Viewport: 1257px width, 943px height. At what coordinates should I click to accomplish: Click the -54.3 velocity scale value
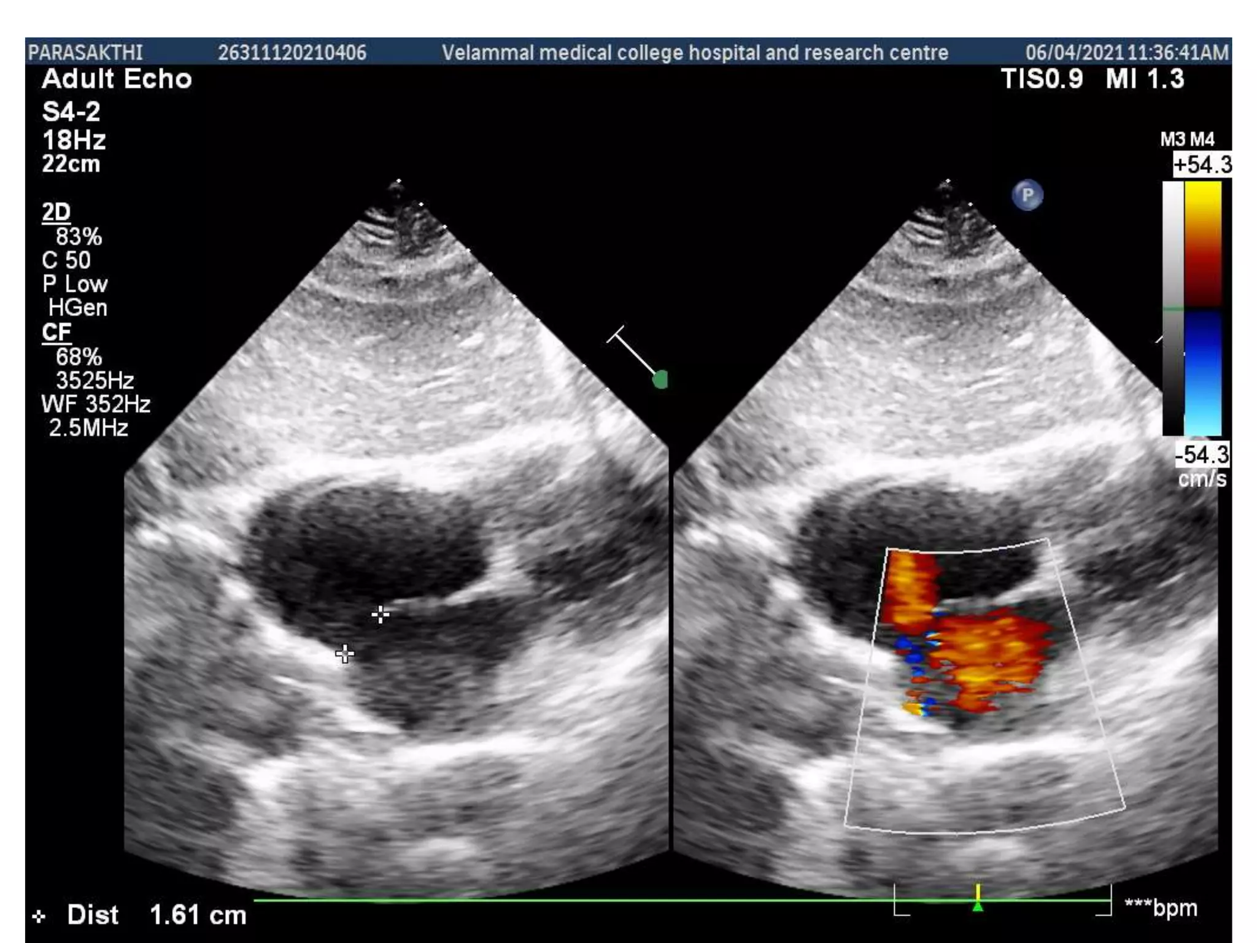(1202, 455)
